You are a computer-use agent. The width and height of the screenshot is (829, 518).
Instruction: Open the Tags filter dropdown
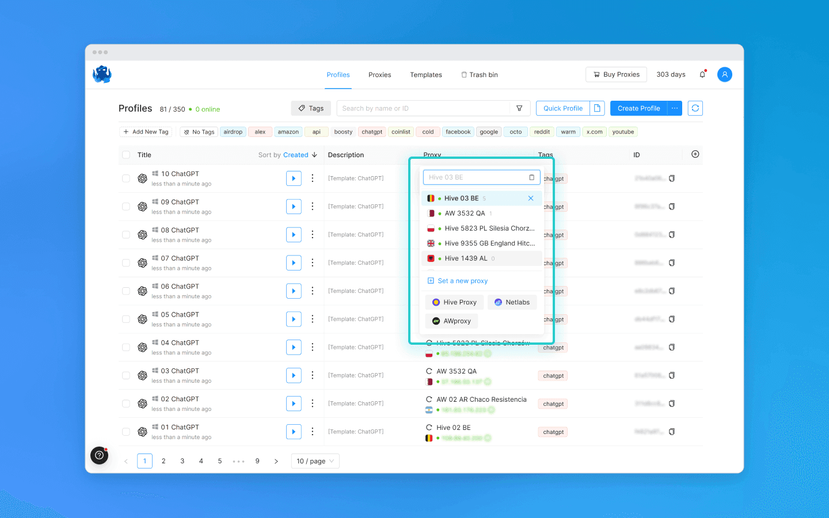click(311, 108)
